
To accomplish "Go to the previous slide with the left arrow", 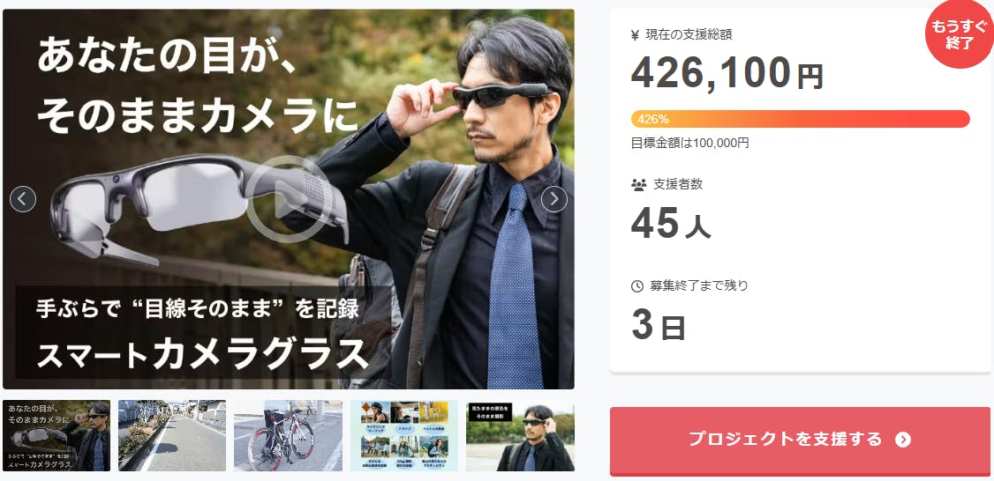I will tap(23, 199).
